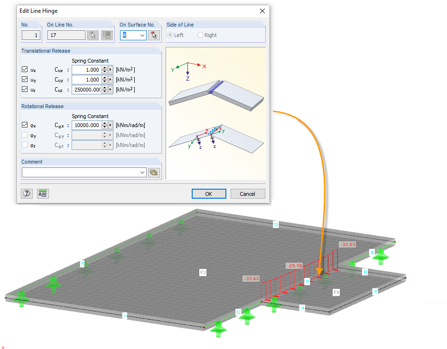Click the No. field displaying 1
Viewport: 447px width, 349px height.
31,35
